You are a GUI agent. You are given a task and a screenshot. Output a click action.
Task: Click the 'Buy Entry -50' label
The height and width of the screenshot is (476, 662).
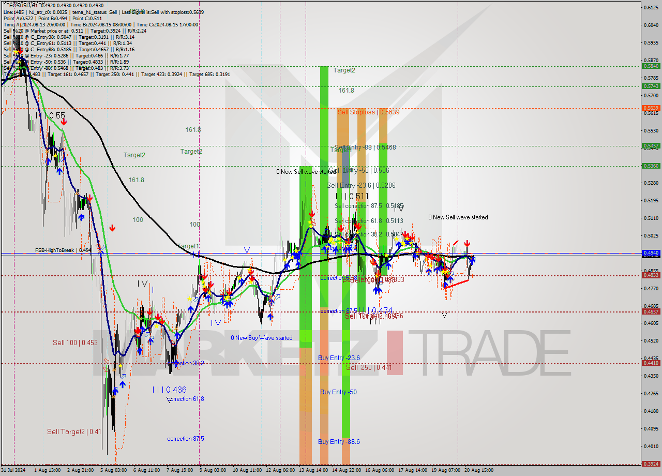(x=338, y=392)
